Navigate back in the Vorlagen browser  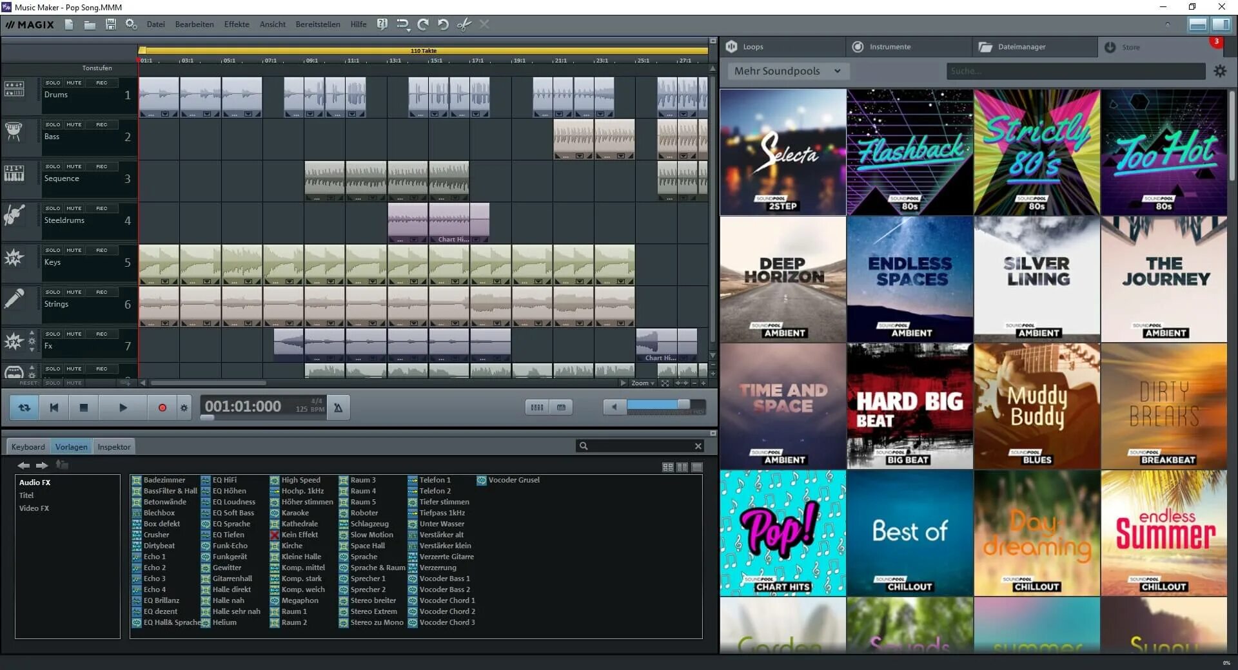24,465
